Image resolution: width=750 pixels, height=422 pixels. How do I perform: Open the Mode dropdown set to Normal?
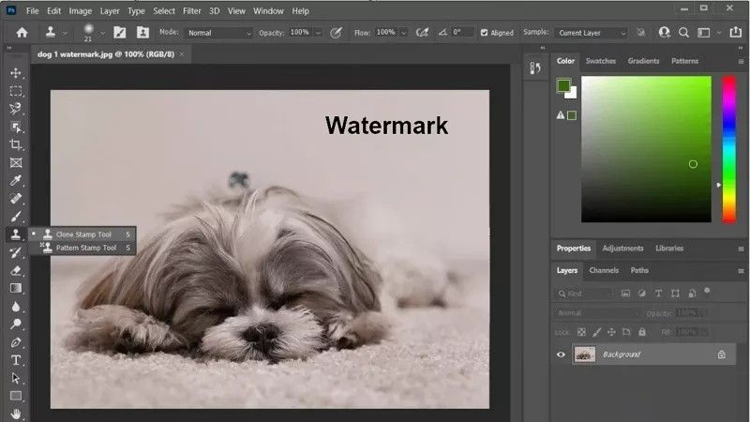click(x=218, y=33)
